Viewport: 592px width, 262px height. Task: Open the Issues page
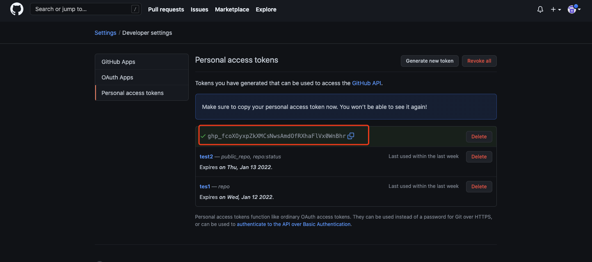[199, 9]
